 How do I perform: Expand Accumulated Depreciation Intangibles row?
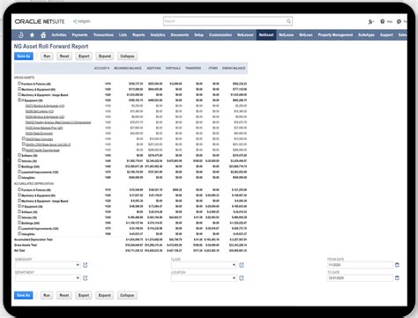click(19, 233)
